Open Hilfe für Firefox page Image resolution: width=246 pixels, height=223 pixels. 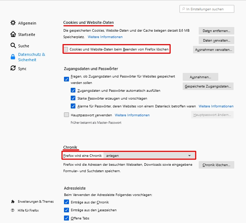(x=28, y=210)
